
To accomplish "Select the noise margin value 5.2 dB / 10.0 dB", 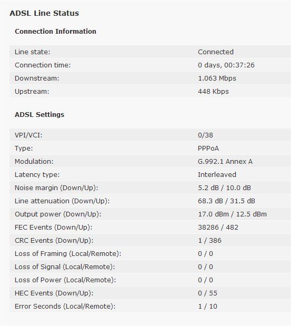I will coord(224,187).
